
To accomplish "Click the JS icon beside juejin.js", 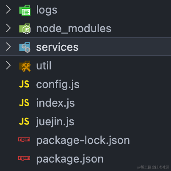I will pos(24,121).
